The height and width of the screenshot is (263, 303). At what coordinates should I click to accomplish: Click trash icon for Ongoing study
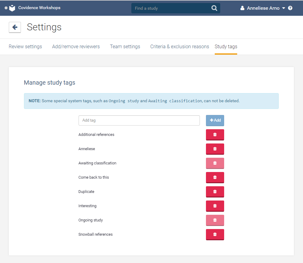coord(215,220)
